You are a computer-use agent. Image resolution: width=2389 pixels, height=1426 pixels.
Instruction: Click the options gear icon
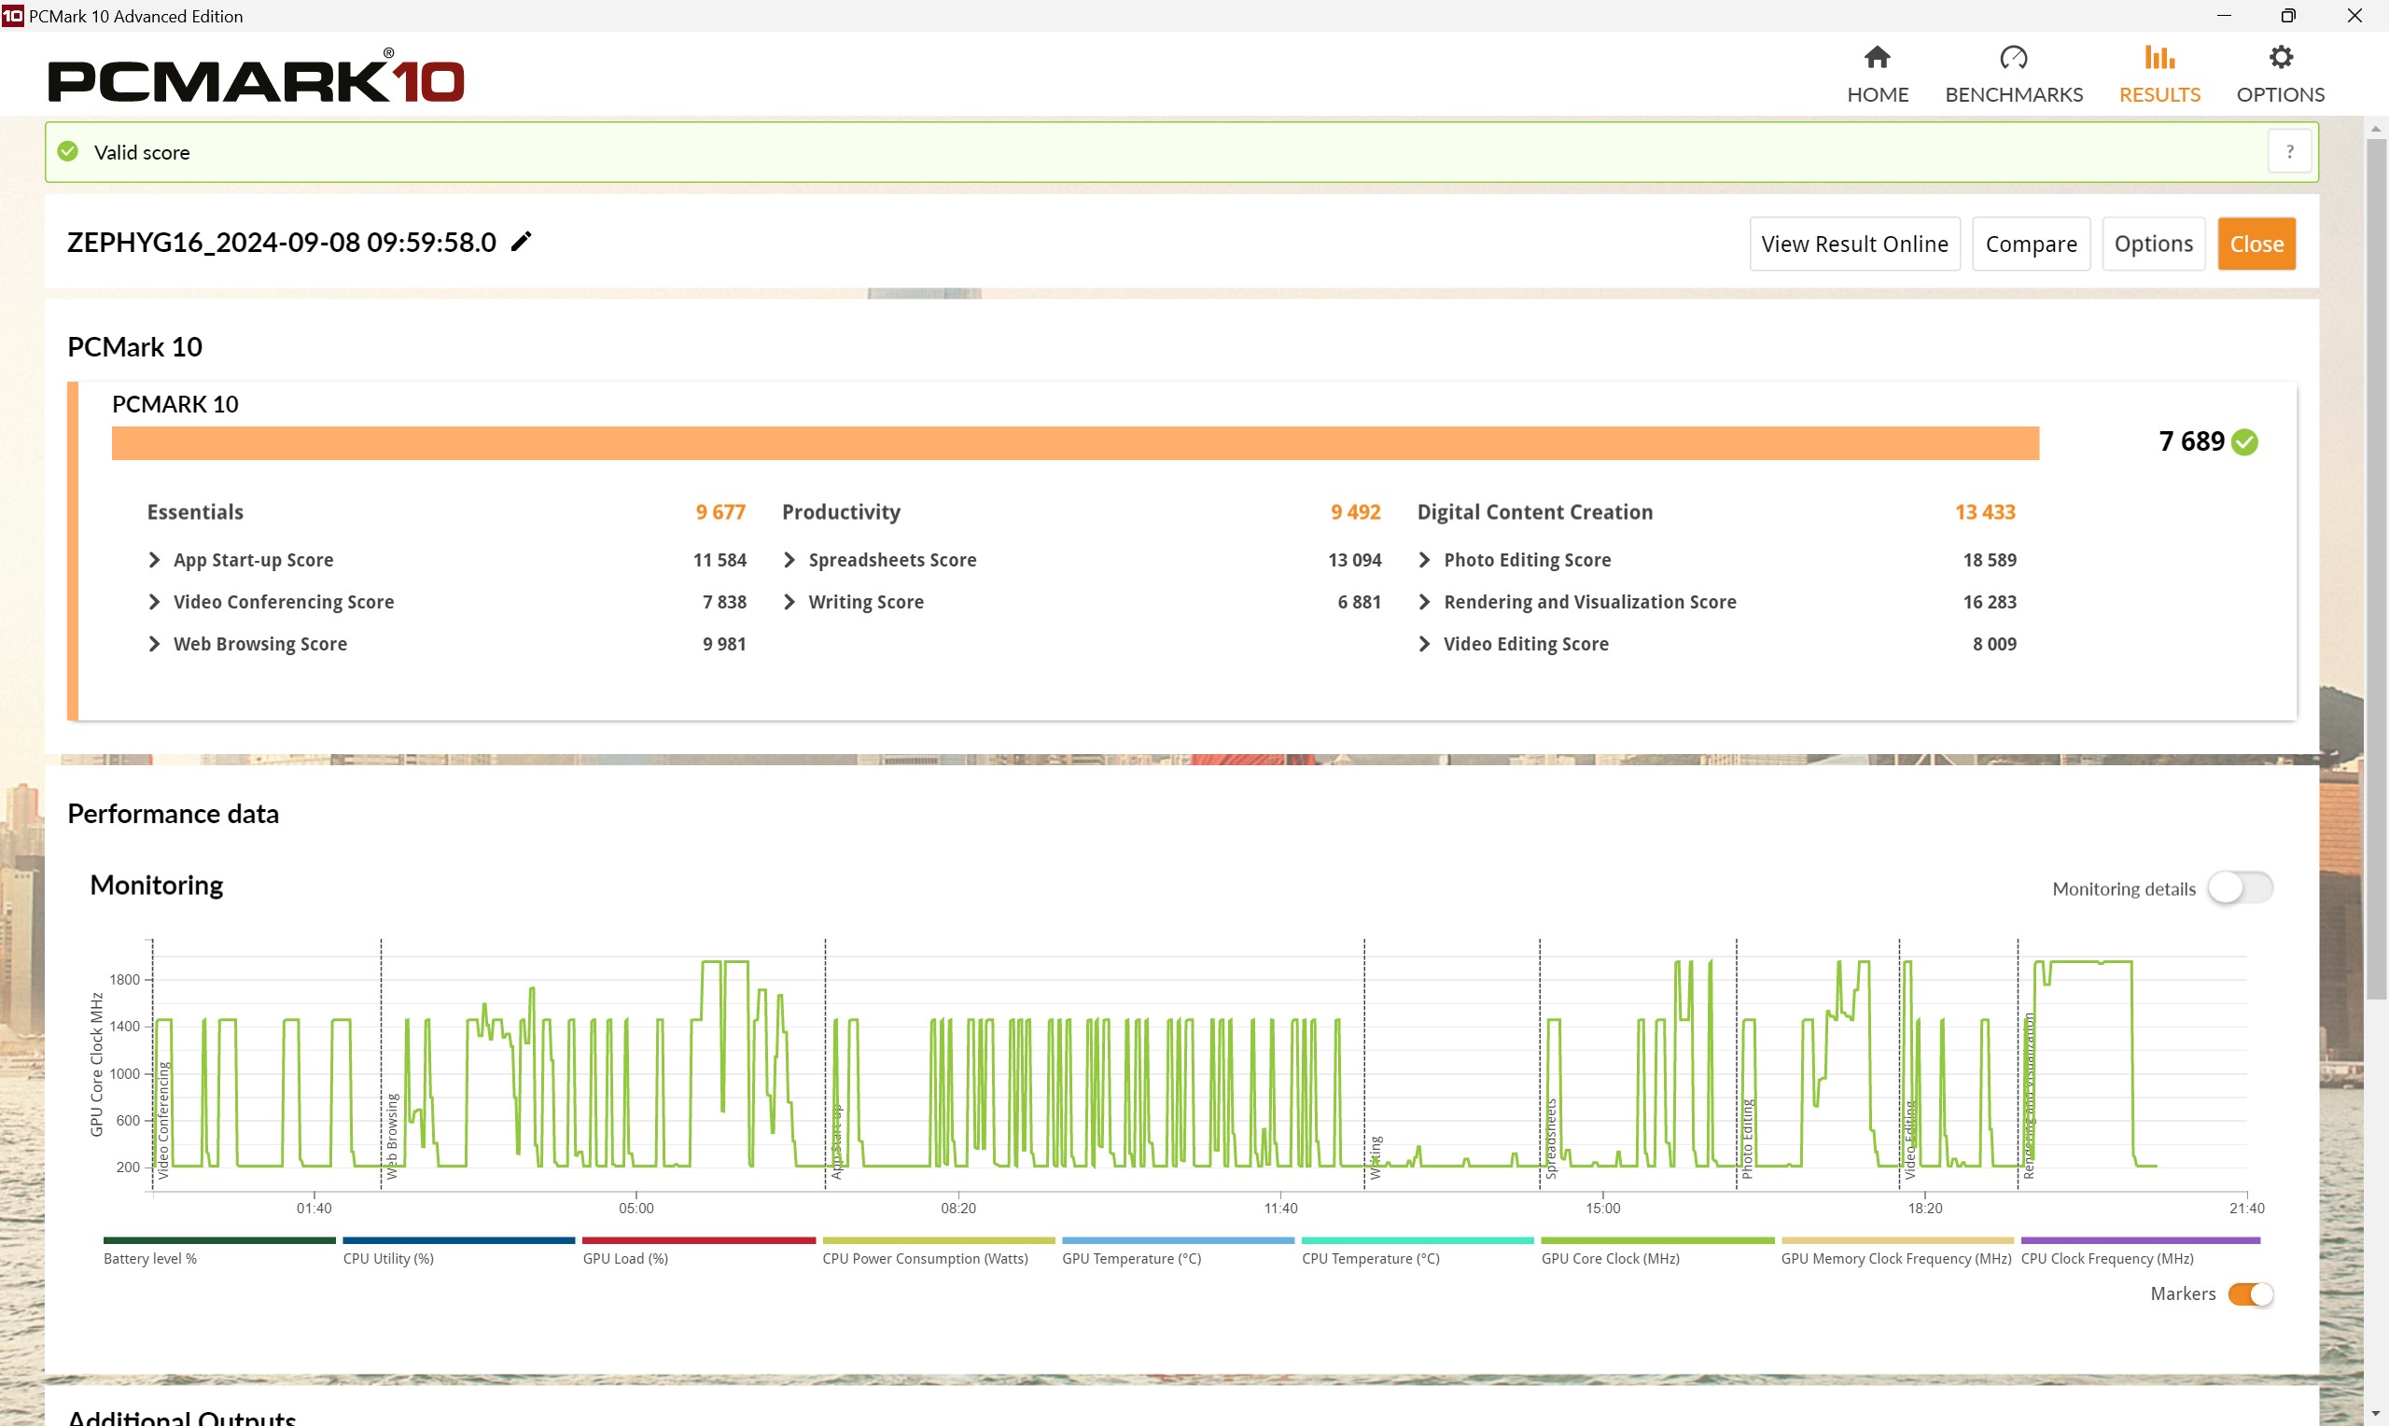pyautogui.click(x=2281, y=58)
